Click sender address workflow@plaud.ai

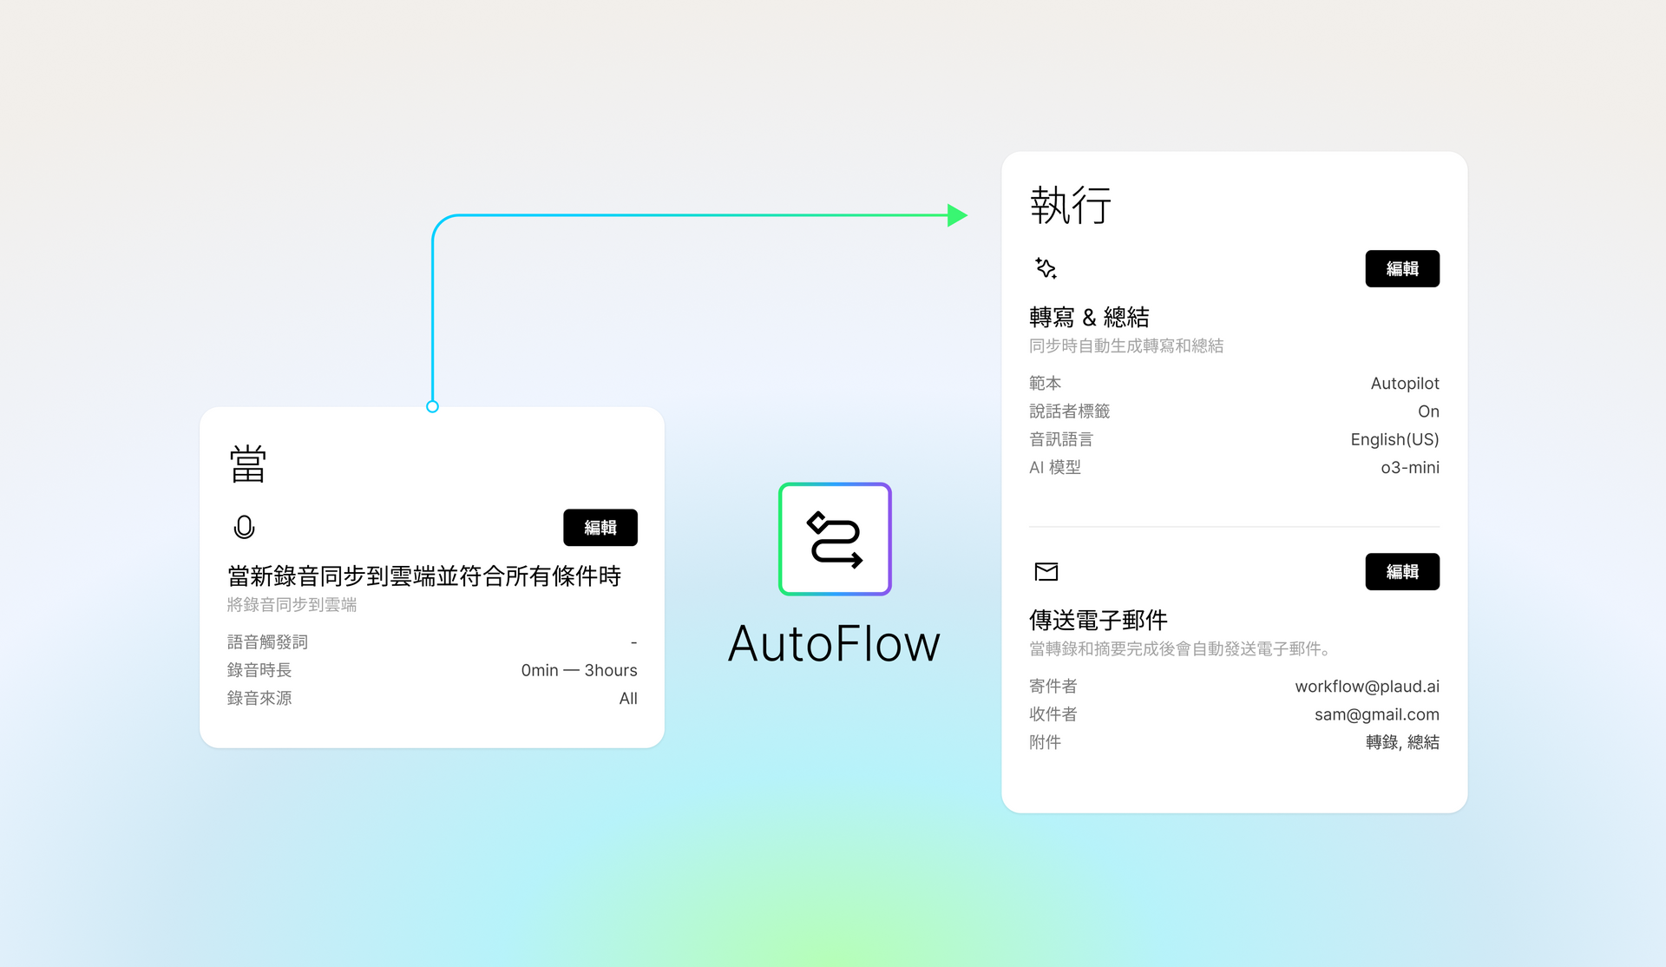(x=1367, y=687)
